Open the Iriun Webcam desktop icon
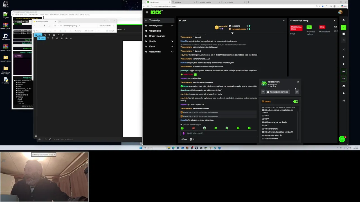The width and height of the screenshot is (360, 202). pos(5,37)
